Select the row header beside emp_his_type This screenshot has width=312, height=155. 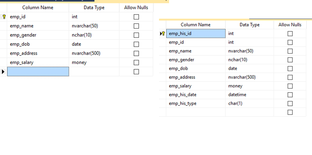(163, 103)
